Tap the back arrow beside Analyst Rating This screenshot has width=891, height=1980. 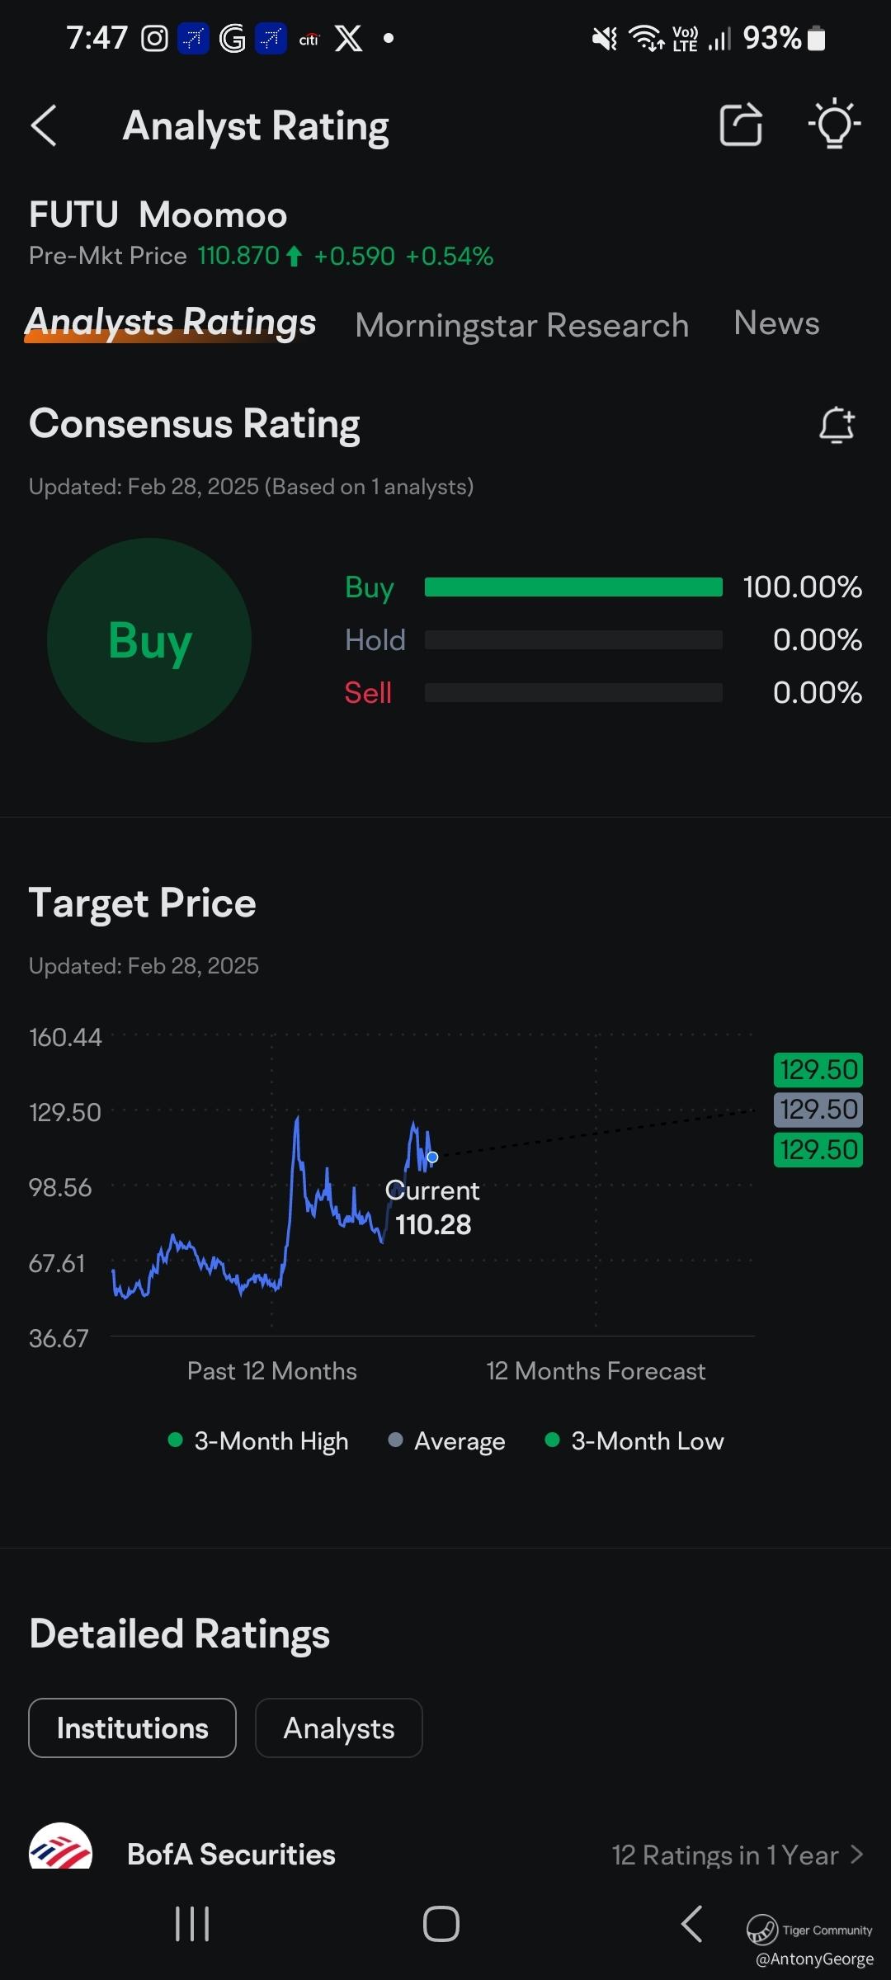[44, 125]
